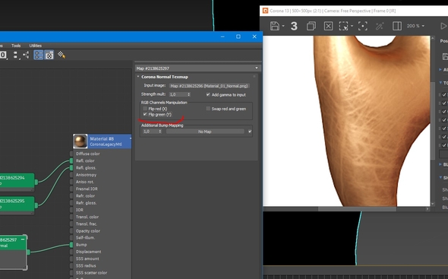448x279 pixels.
Task: Enable Swap red and green checkbox
Action: click(x=208, y=109)
